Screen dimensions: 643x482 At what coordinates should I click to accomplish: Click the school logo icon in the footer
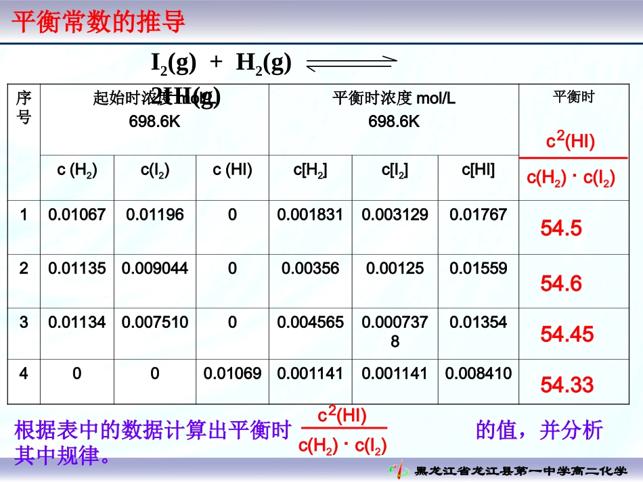(398, 470)
